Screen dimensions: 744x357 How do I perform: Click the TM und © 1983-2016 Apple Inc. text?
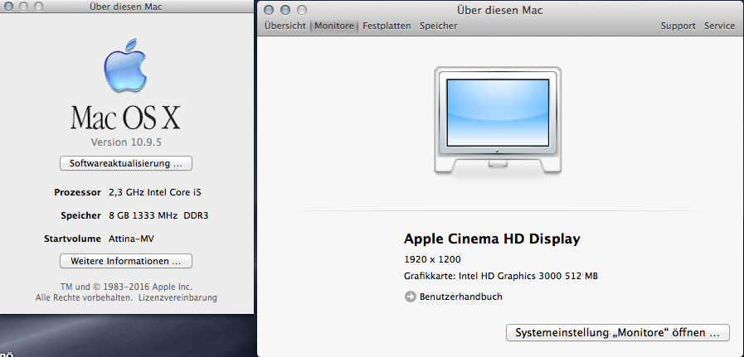pos(126,287)
